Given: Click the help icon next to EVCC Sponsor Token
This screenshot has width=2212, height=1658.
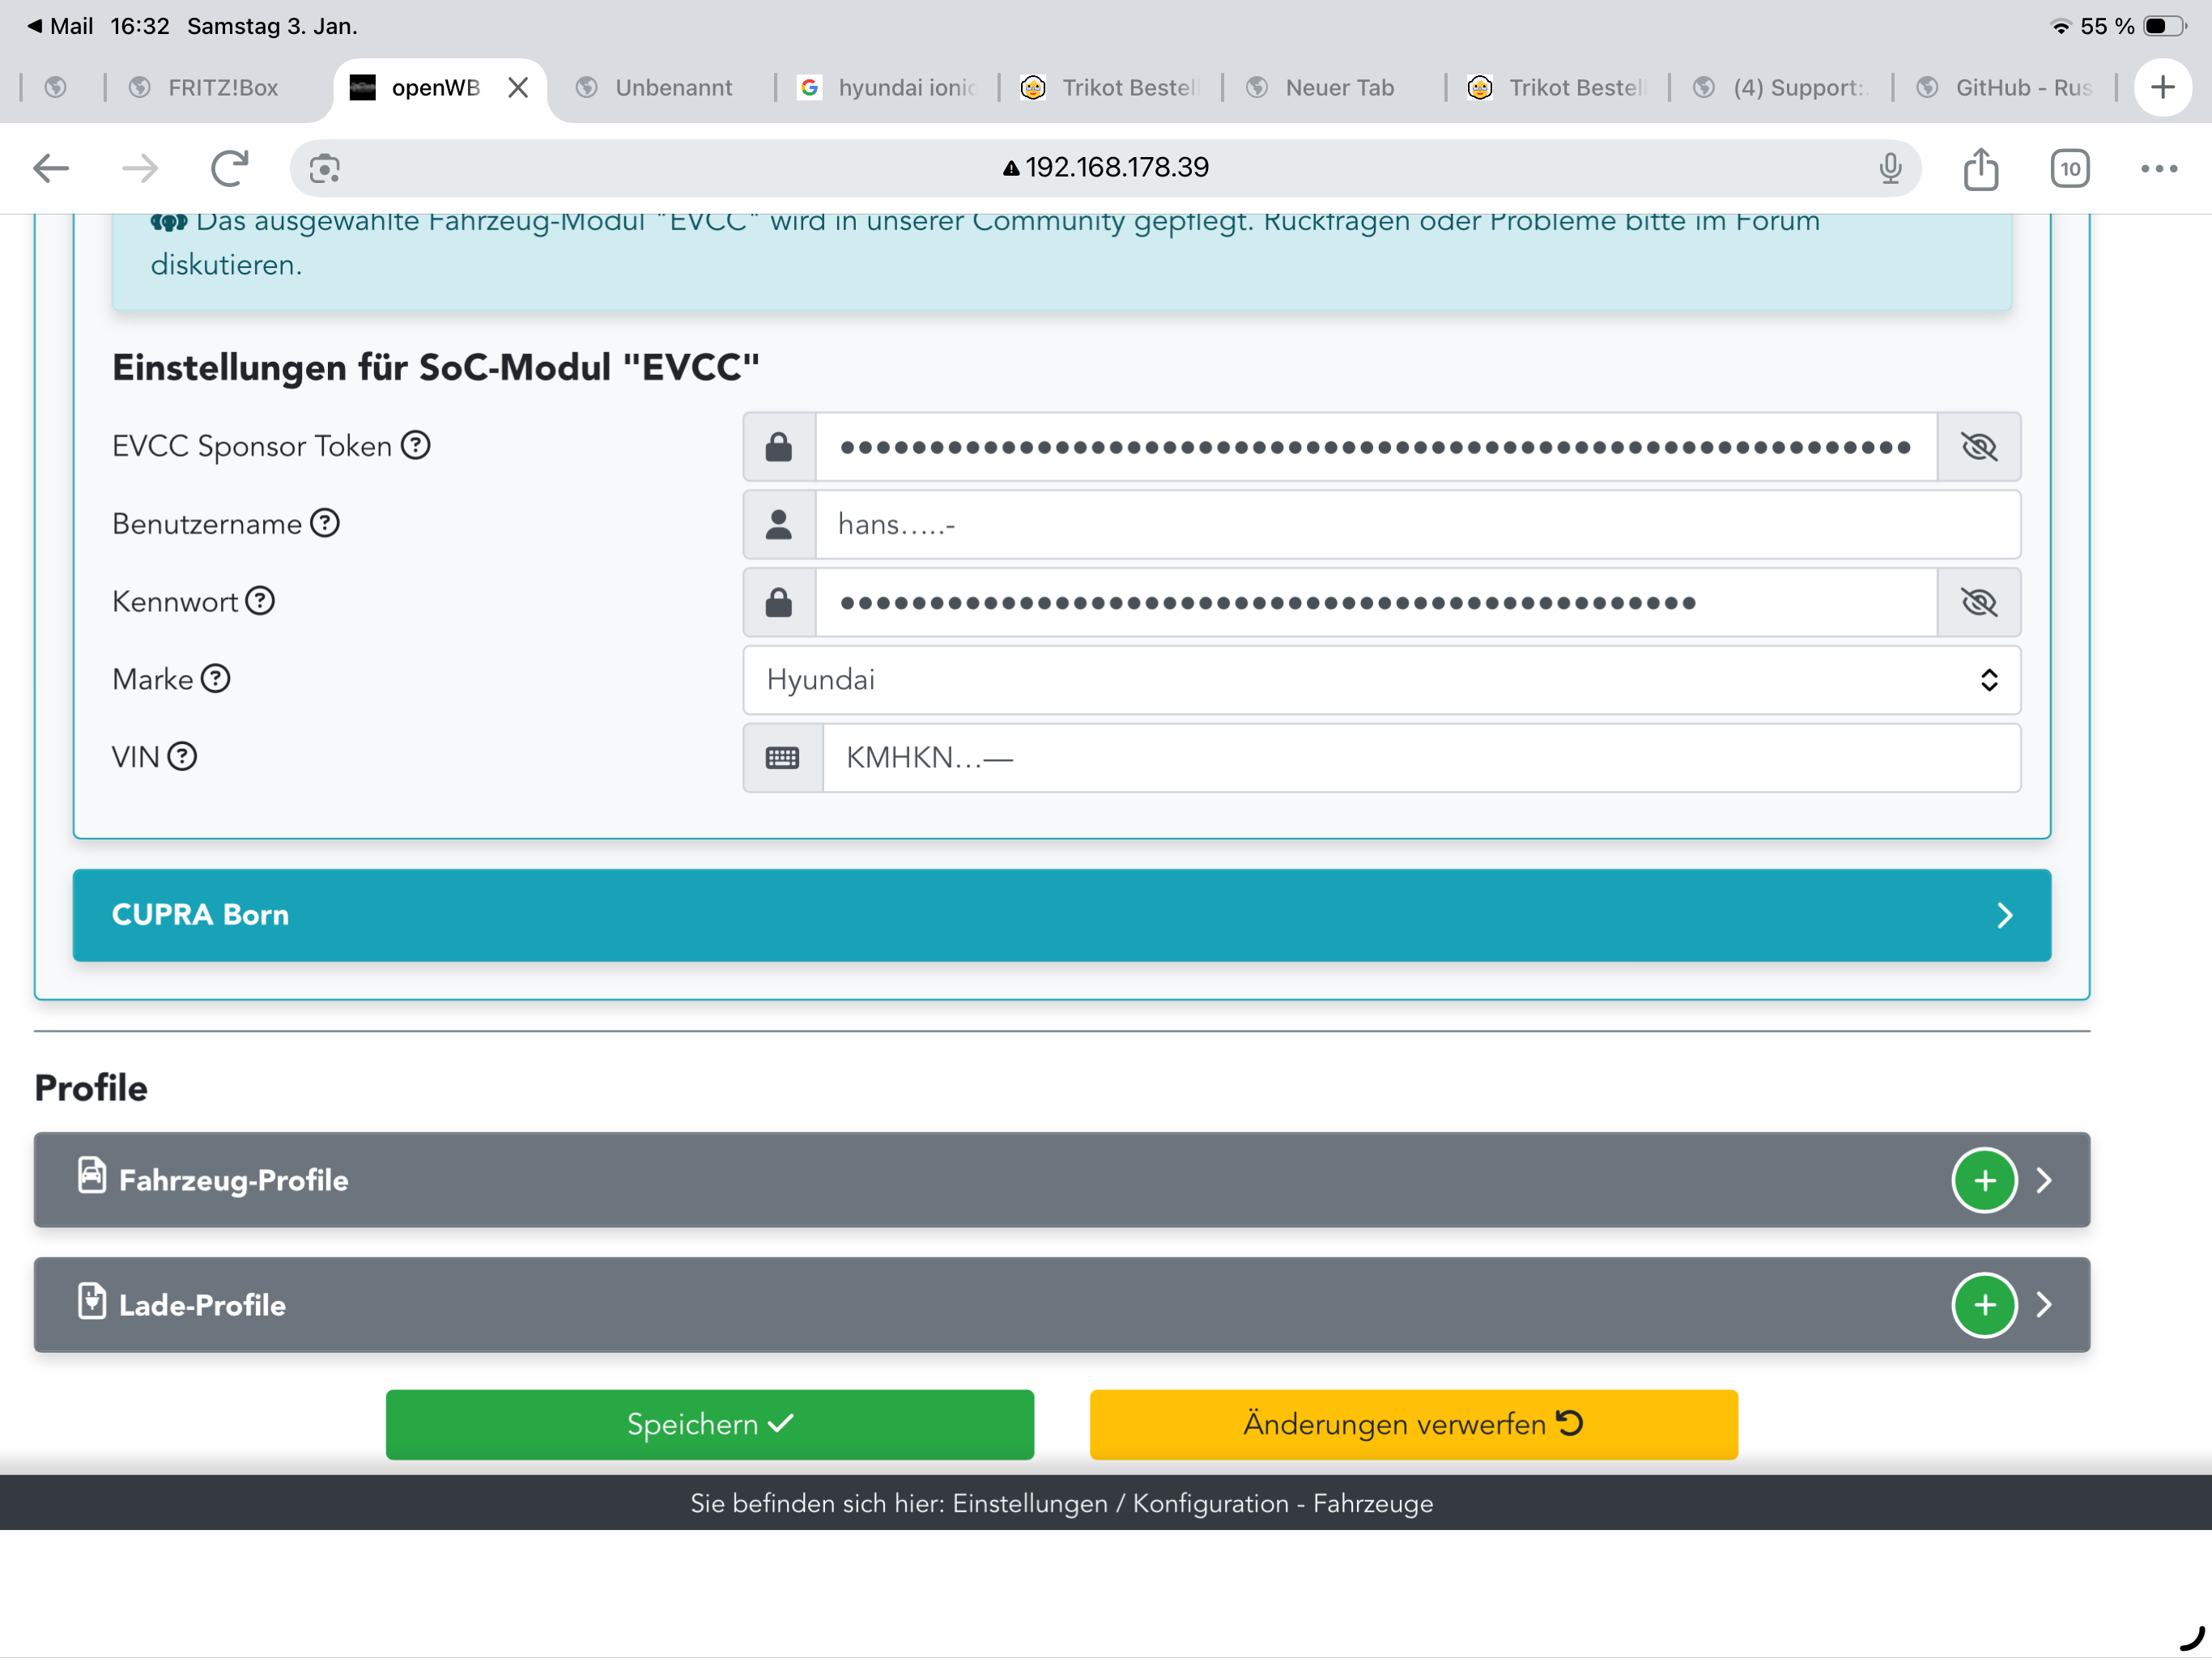Looking at the screenshot, I should [x=415, y=445].
